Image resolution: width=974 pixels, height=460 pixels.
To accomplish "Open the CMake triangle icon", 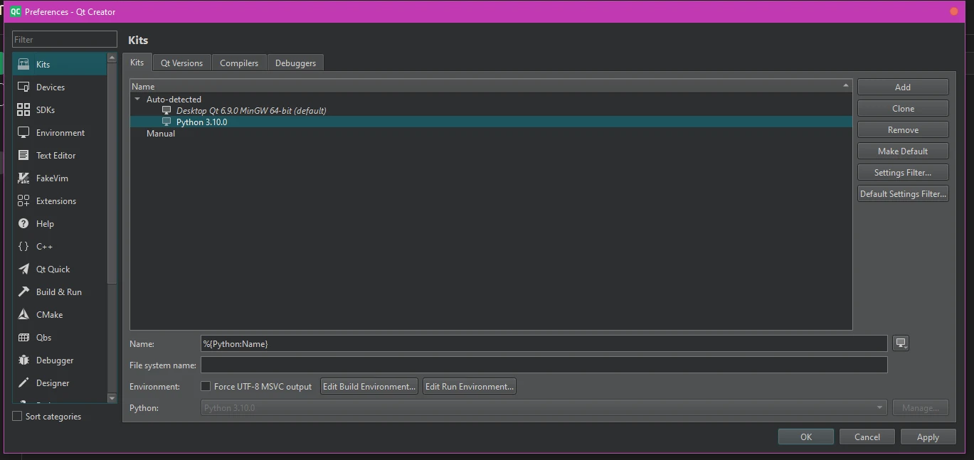I will tap(23, 314).
